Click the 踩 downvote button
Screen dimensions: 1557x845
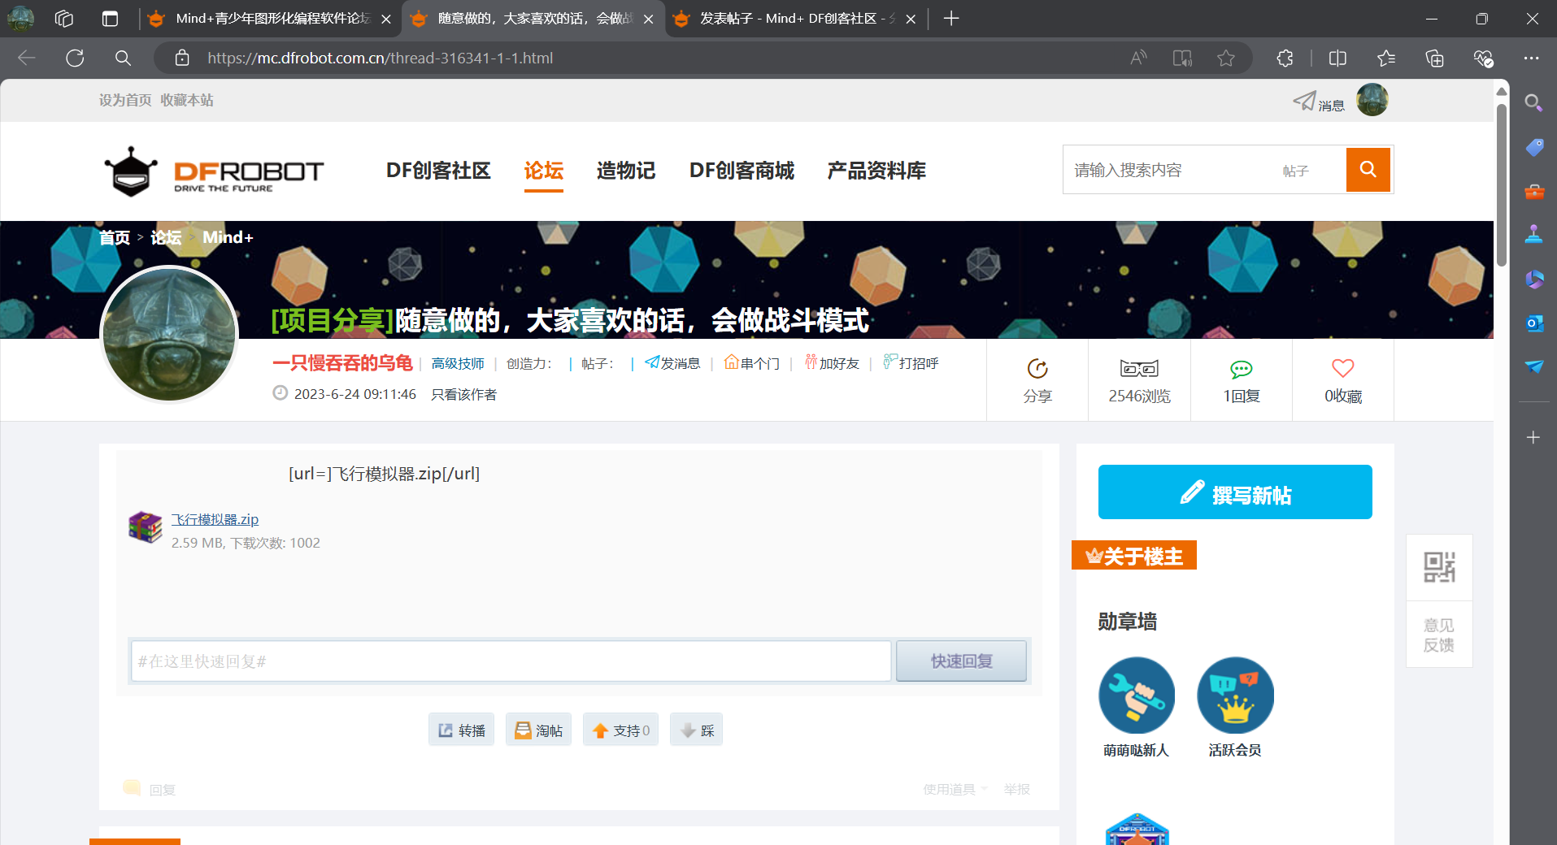[x=696, y=730]
